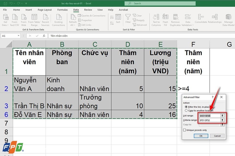Click the Redo arrow icon
The image size is (235, 156).
(x=19, y=4)
